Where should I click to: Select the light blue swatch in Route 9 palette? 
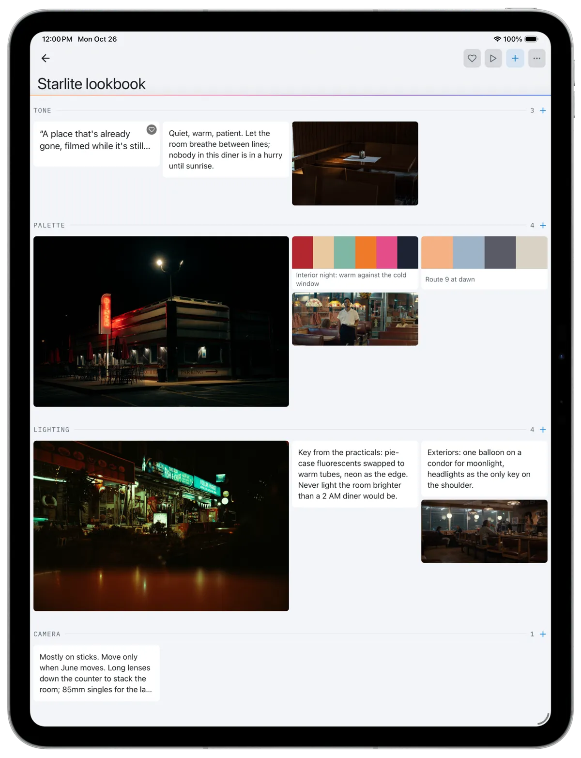click(x=469, y=252)
